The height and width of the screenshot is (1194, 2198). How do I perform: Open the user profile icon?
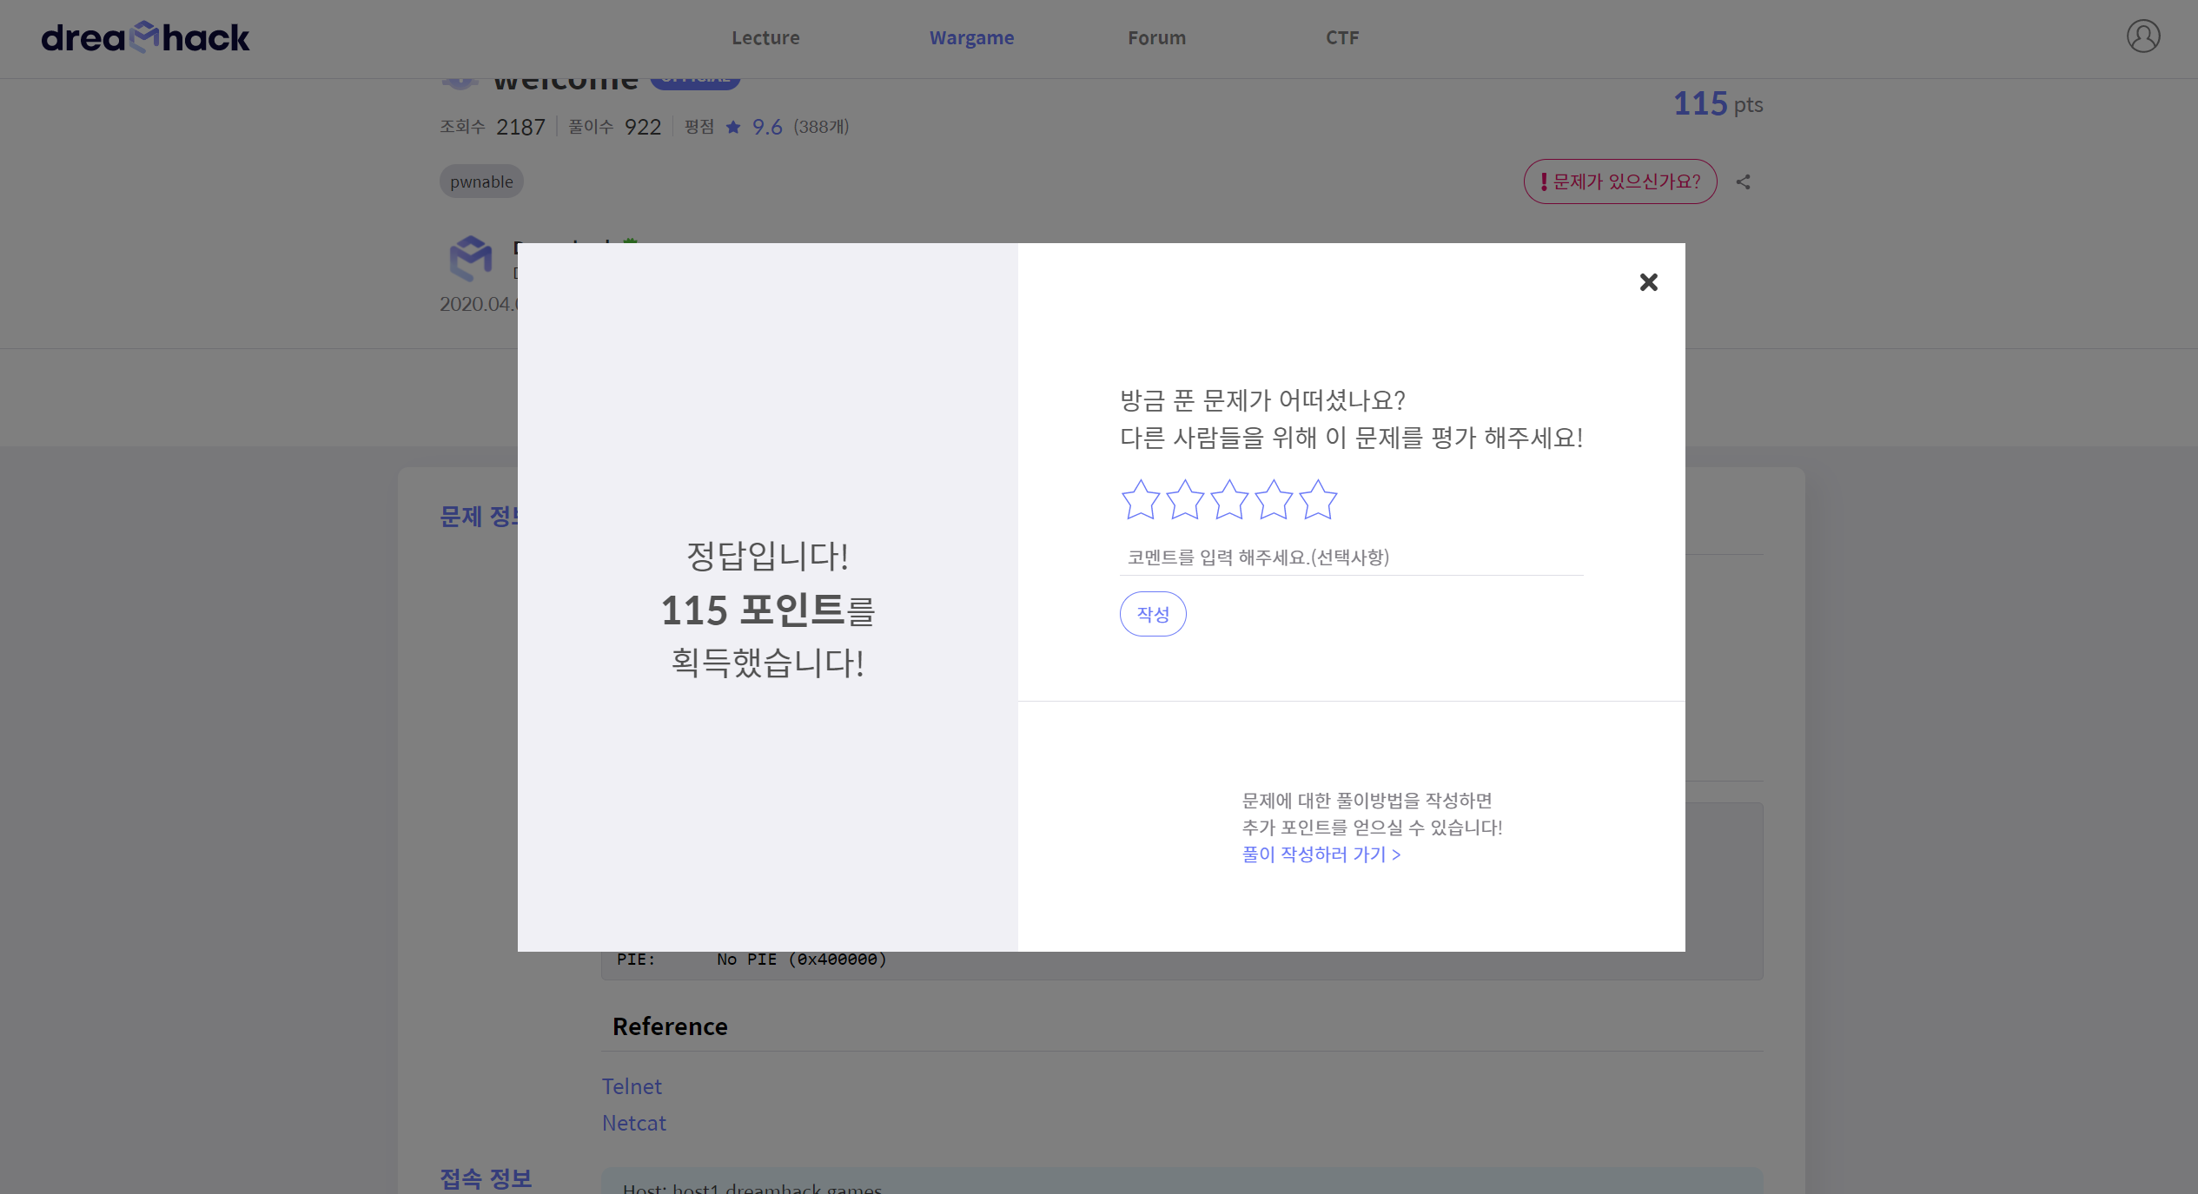pos(2142,36)
